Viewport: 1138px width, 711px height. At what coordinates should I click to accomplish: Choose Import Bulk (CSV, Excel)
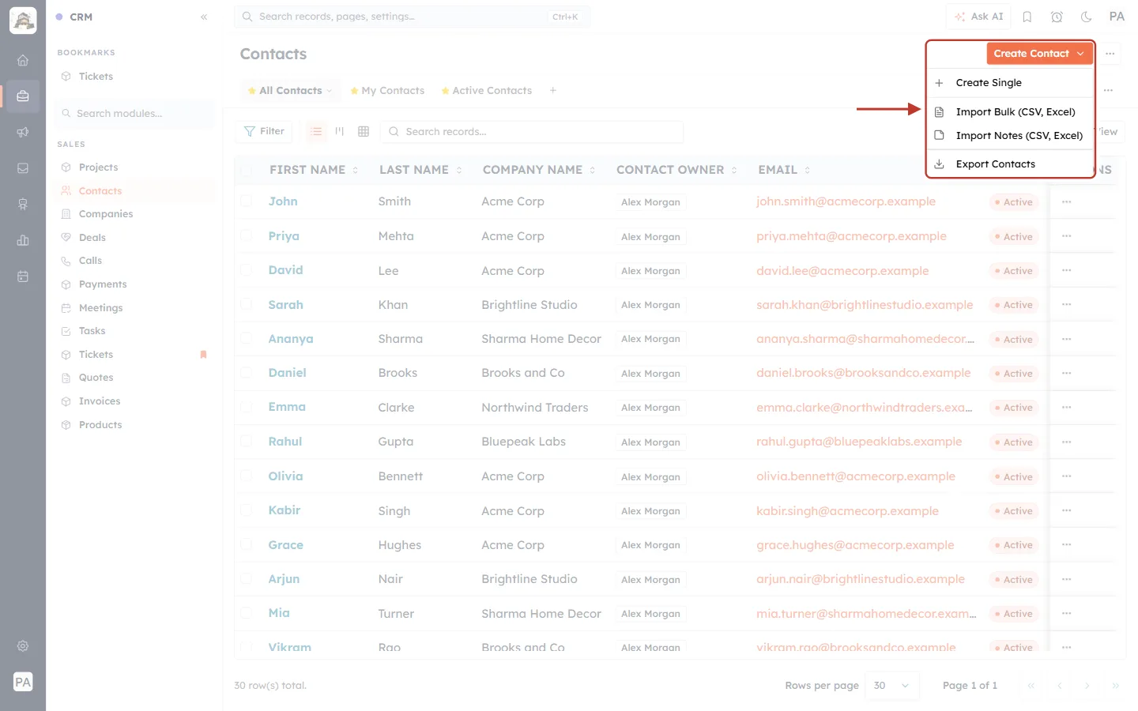(x=1010, y=112)
